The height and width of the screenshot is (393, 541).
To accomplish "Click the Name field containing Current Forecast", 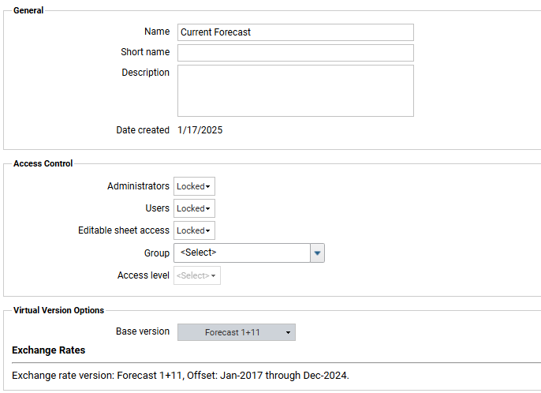I will 296,32.
